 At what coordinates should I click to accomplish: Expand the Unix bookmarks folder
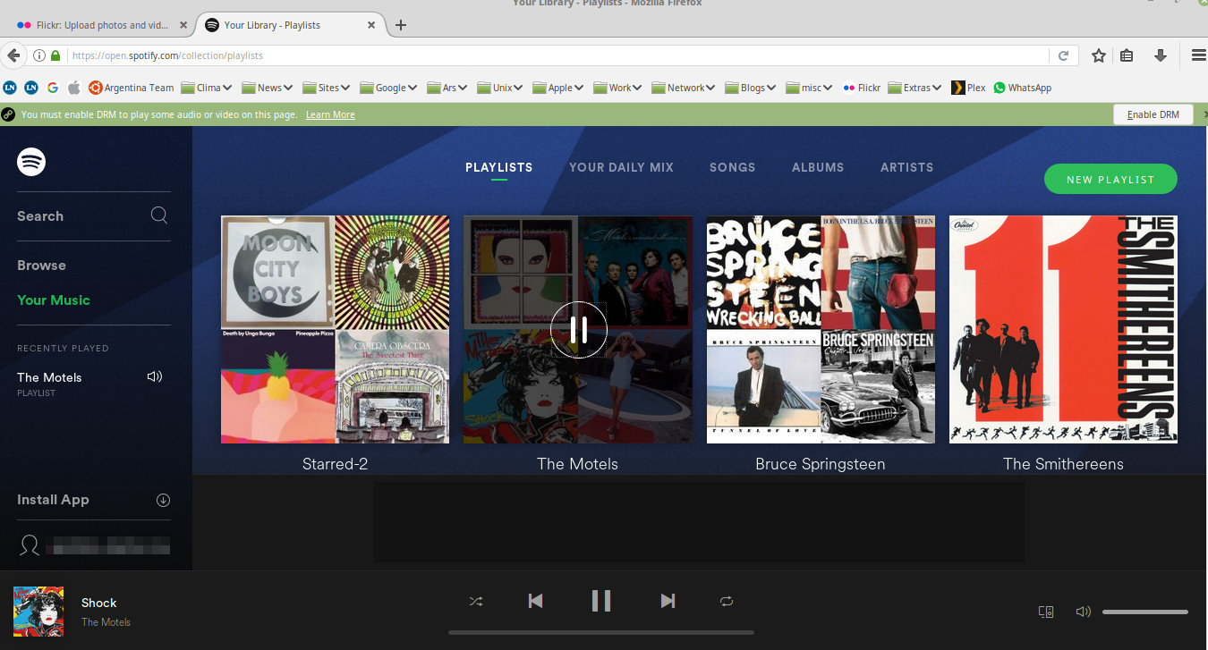[500, 88]
